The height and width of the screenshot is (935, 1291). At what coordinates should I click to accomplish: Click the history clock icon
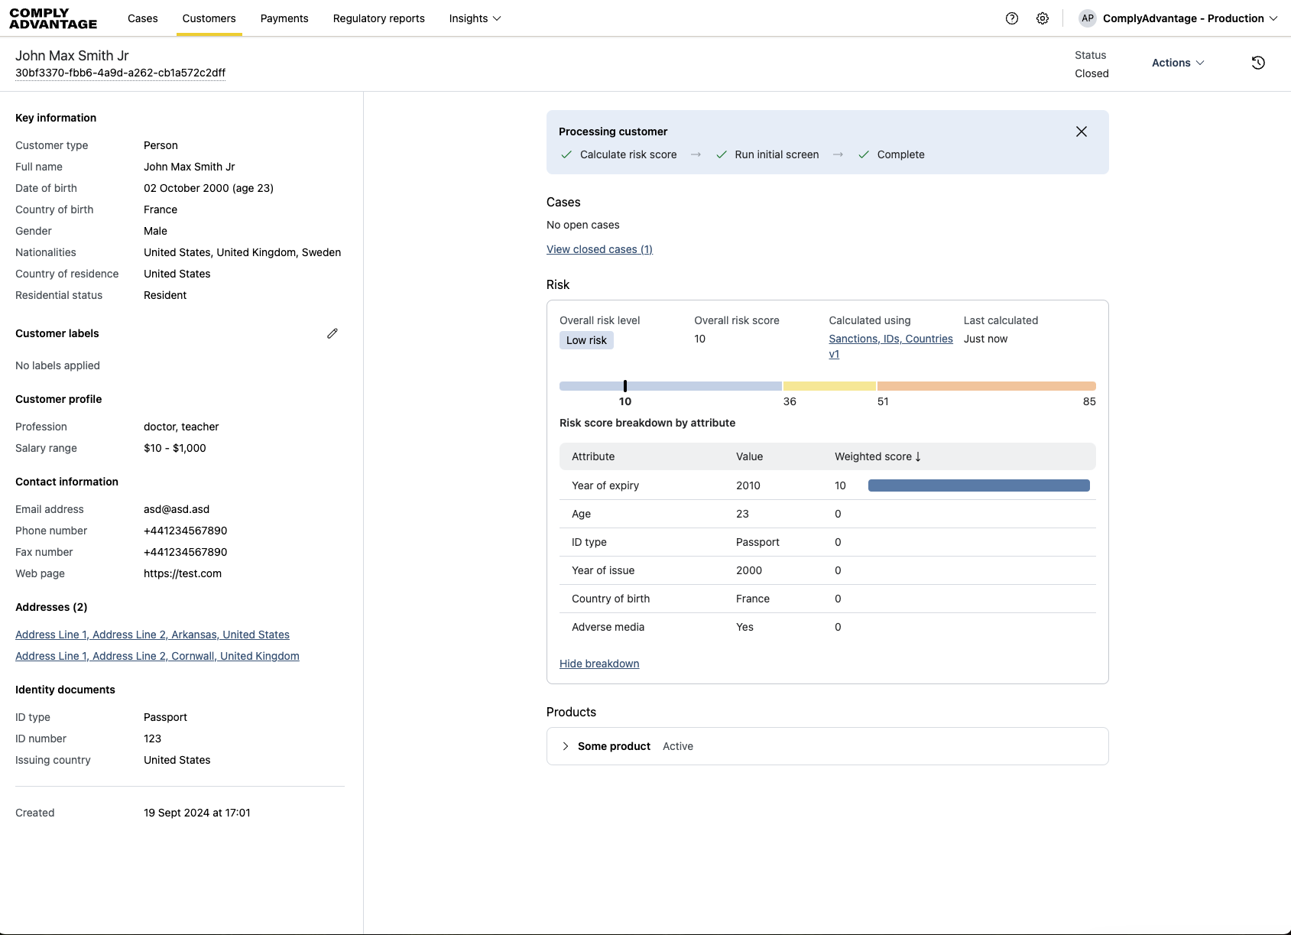point(1258,63)
